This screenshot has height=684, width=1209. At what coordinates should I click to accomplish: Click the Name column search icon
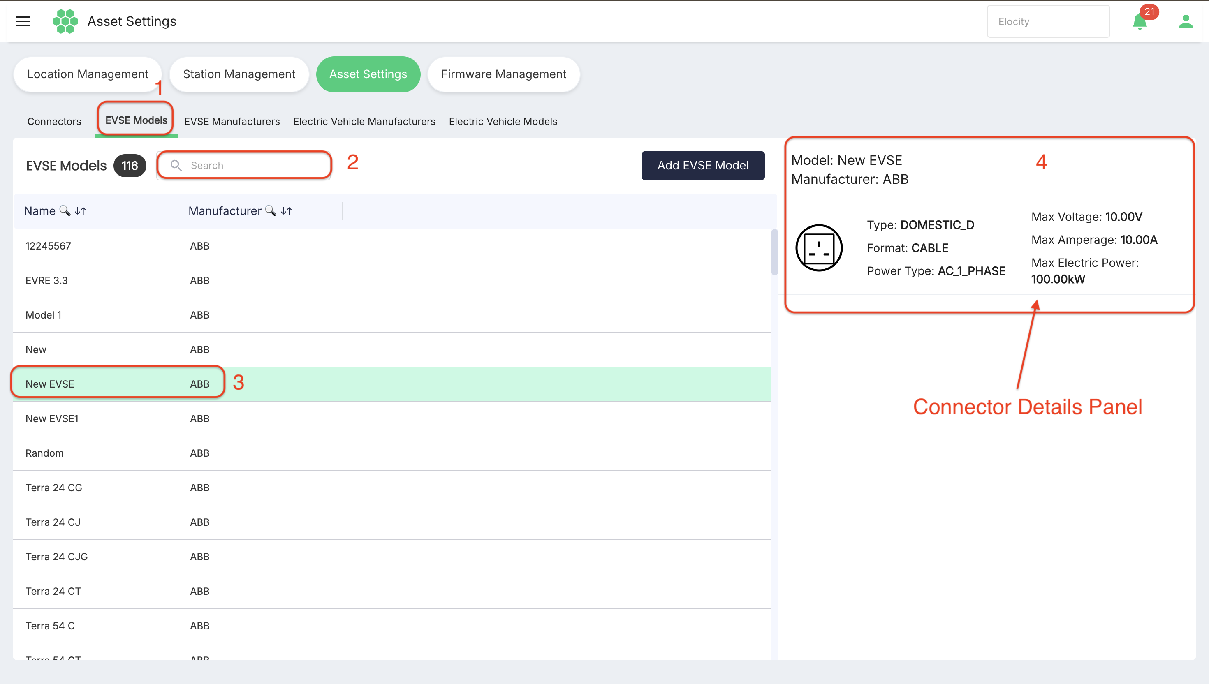[65, 210]
